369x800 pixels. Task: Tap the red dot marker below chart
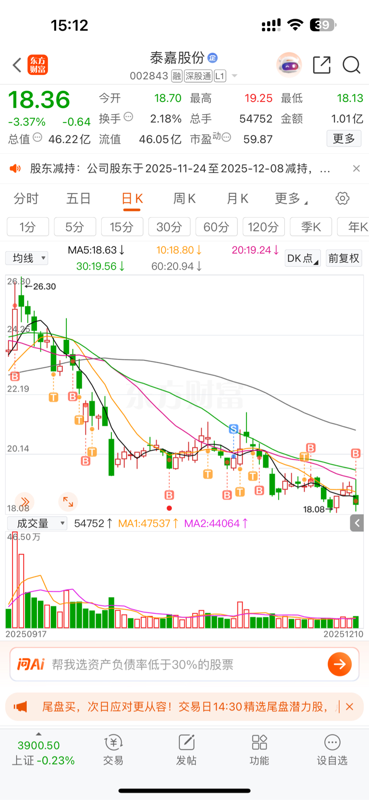(x=169, y=508)
